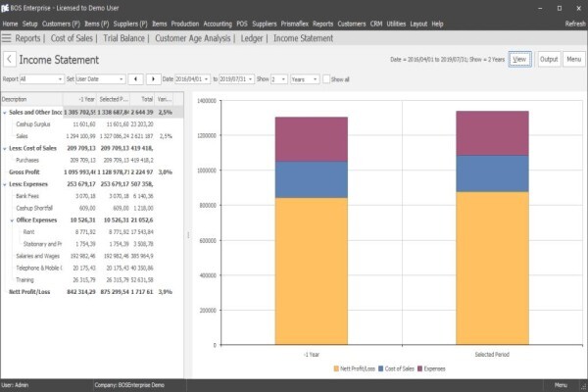588x392 pixels.
Task: Click the back arrow next to Income Statement
Action: (x=10, y=59)
